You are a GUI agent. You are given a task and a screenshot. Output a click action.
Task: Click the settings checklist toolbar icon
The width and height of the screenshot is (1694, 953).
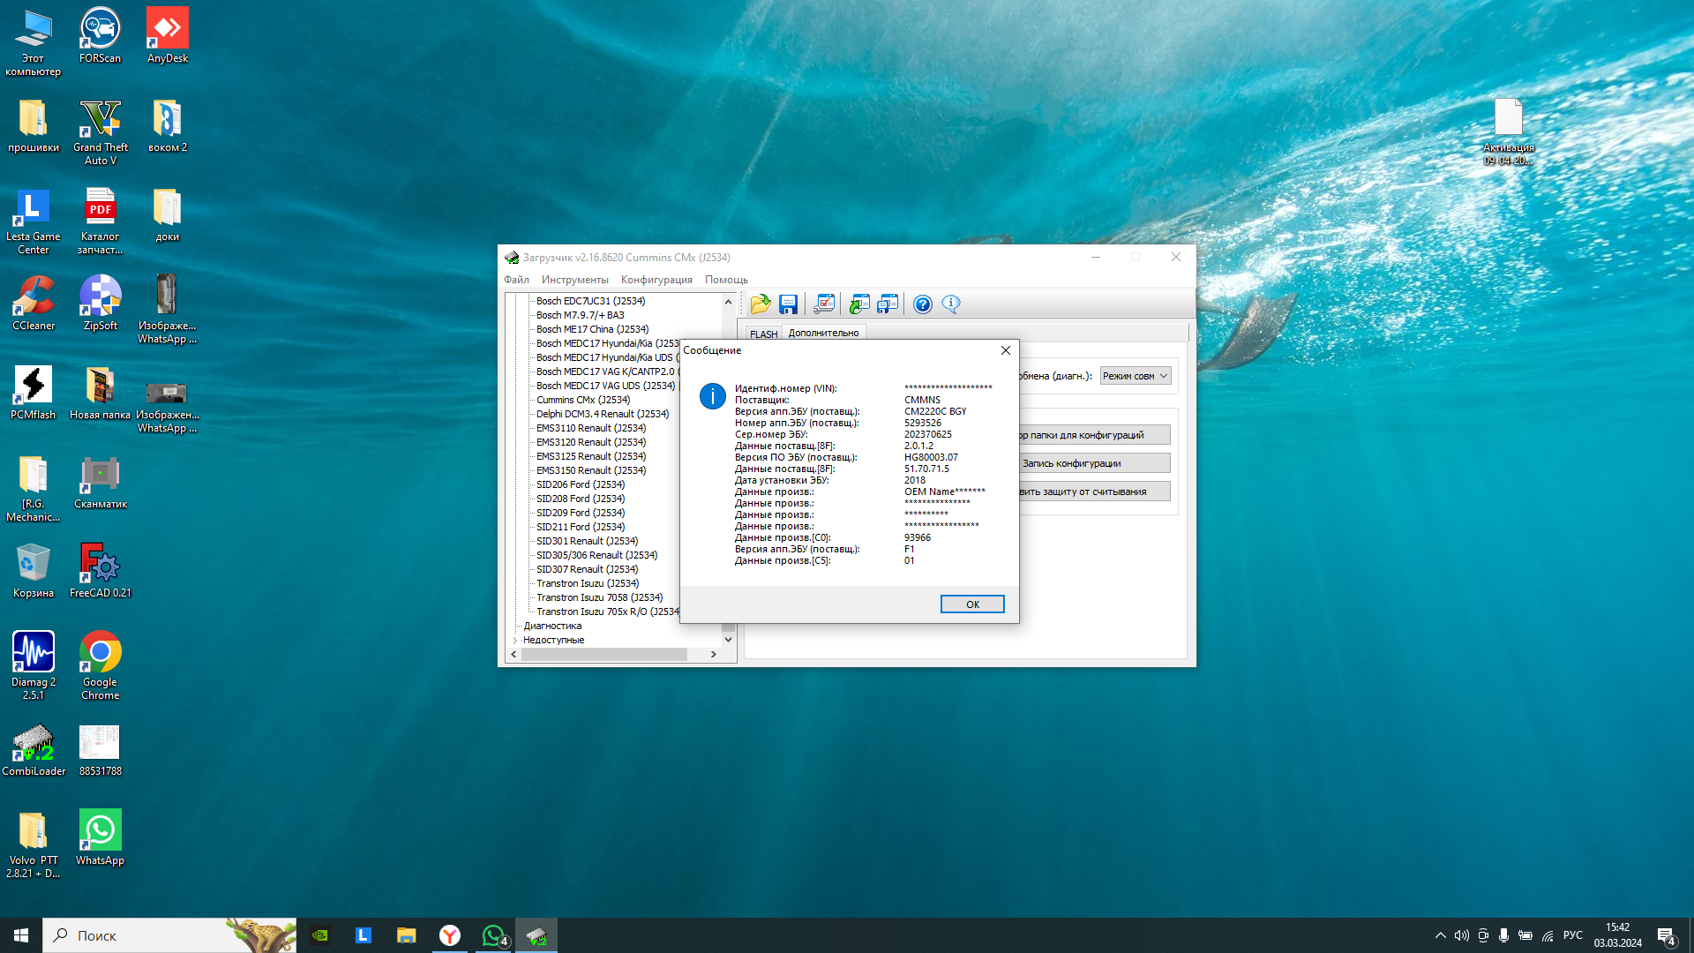(824, 304)
